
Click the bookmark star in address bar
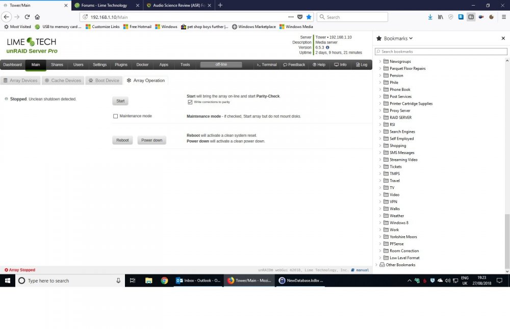(x=309, y=17)
